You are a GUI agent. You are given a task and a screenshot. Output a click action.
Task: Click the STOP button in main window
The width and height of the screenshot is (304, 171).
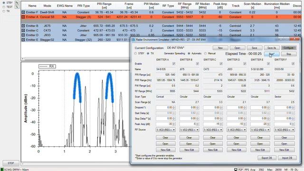(11, 163)
